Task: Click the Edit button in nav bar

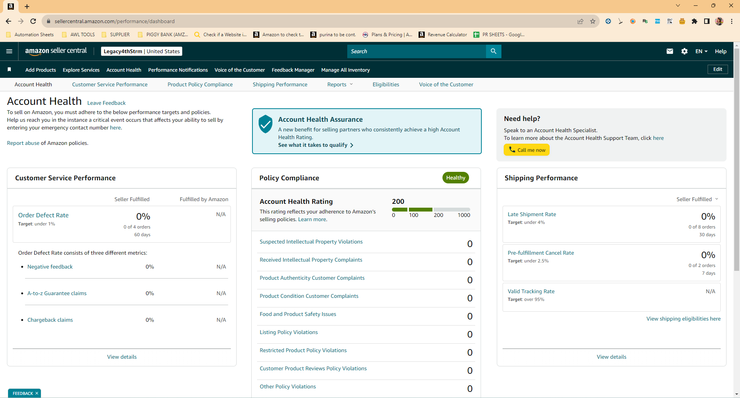Action: click(x=718, y=69)
